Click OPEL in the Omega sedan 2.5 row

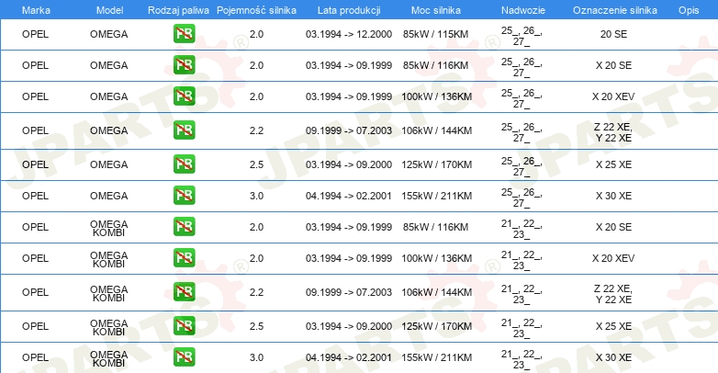coord(35,164)
